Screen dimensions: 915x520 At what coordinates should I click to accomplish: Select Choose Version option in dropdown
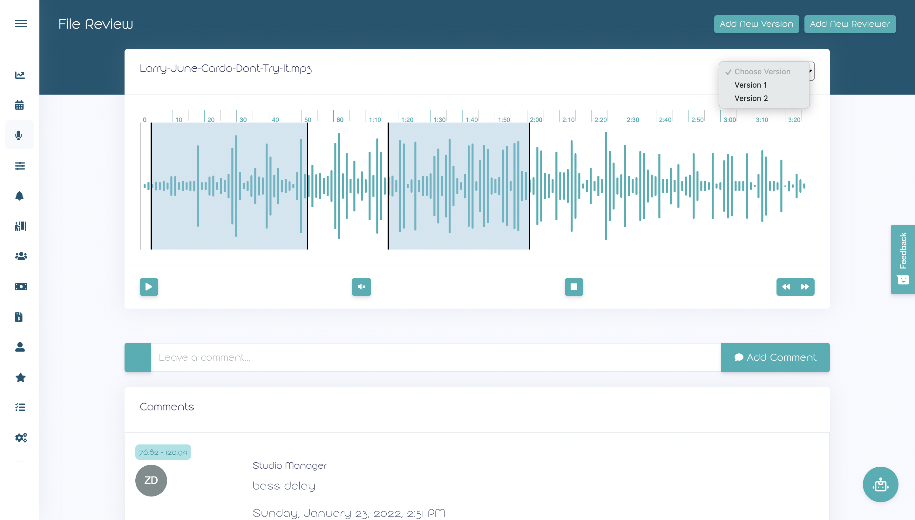click(762, 72)
